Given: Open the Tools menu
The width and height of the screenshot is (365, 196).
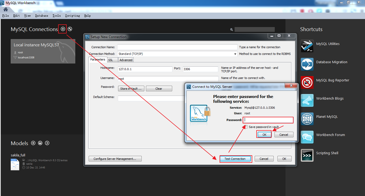Looking at the screenshot, I should 57,16.
